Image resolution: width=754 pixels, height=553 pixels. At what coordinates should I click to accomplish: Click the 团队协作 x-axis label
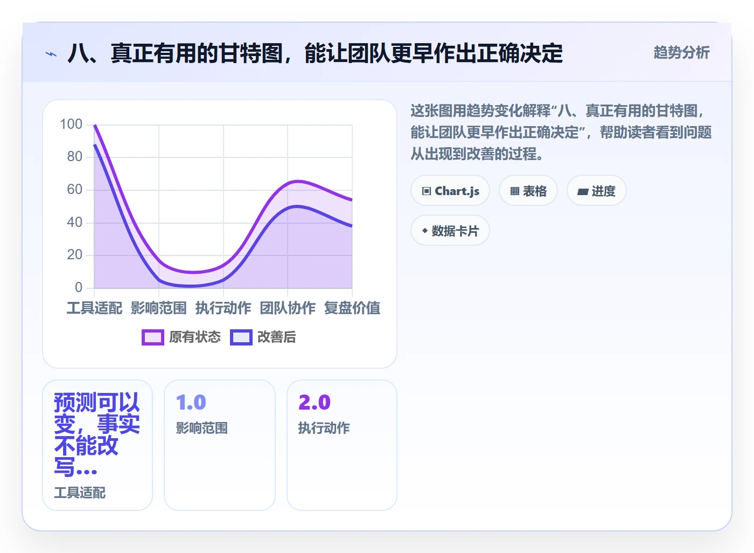click(x=288, y=308)
